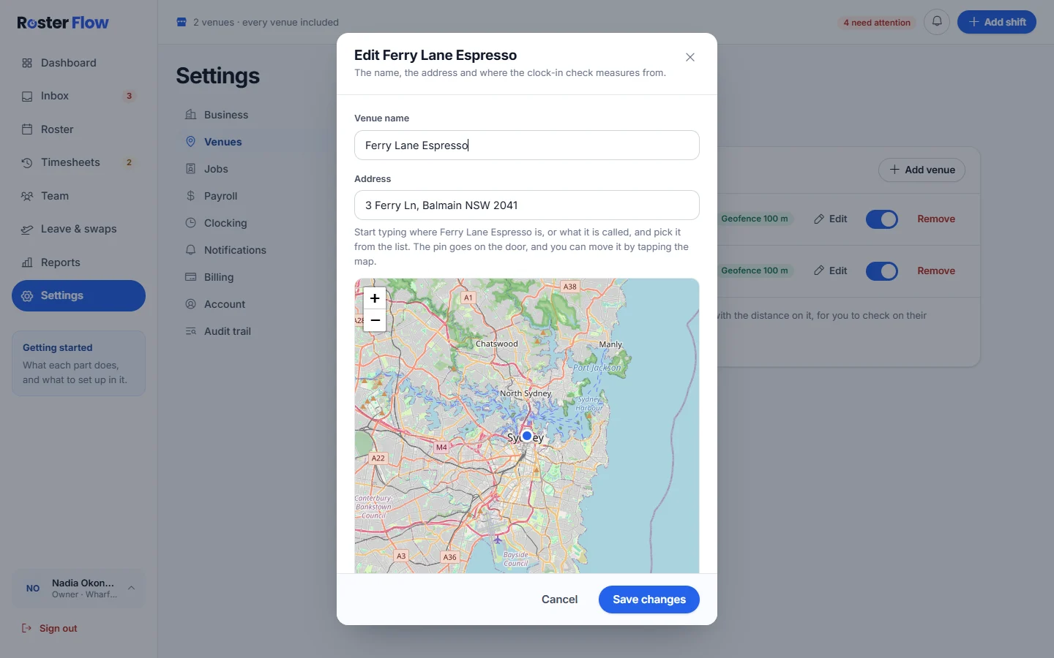Click the Add shift button

pos(997,22)
